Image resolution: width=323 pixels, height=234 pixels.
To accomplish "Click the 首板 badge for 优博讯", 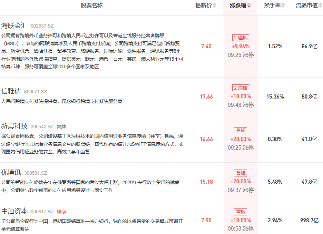I will (x=241, y=173).
